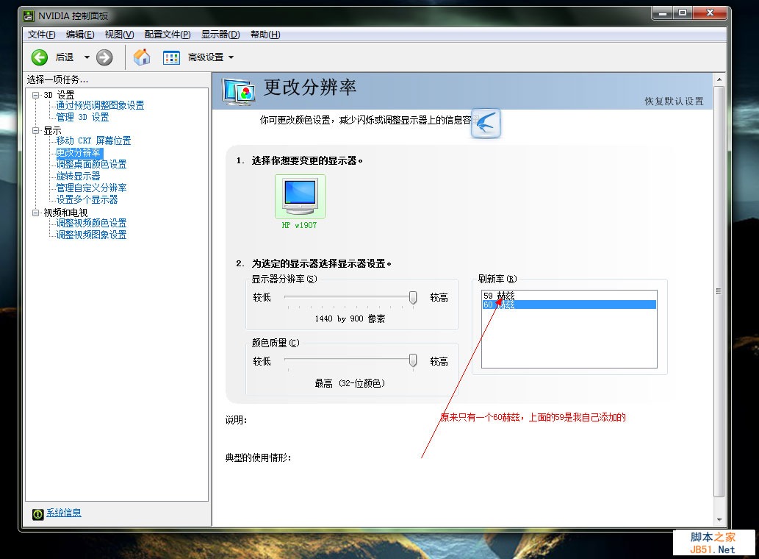The width and height of the screenshot is (759, 559).
Task: Click the 高级设置 view grid icon
Action: coord(171,57)
